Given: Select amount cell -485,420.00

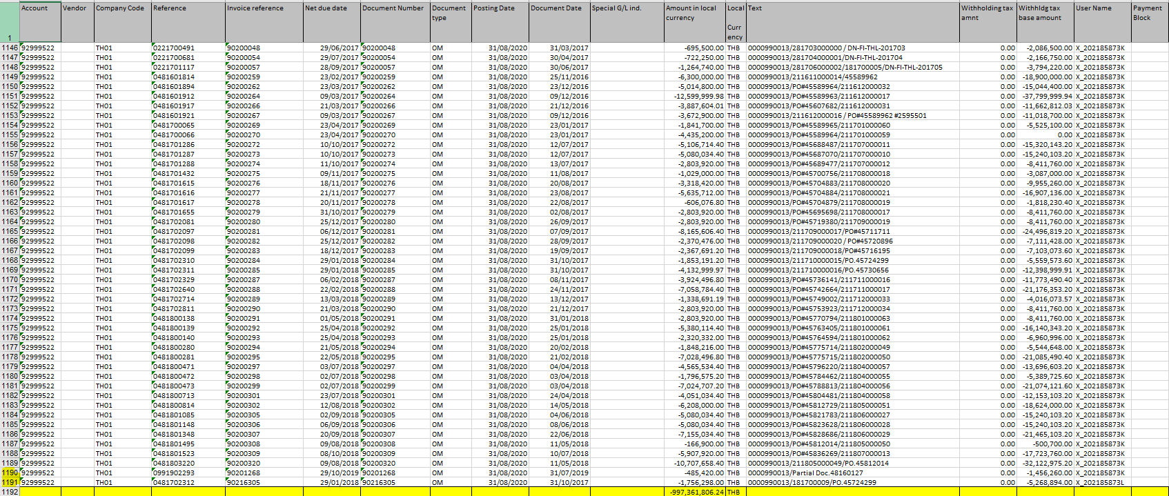Looking at the screenshot, I should pyautogui.click(x=694, y=473).
